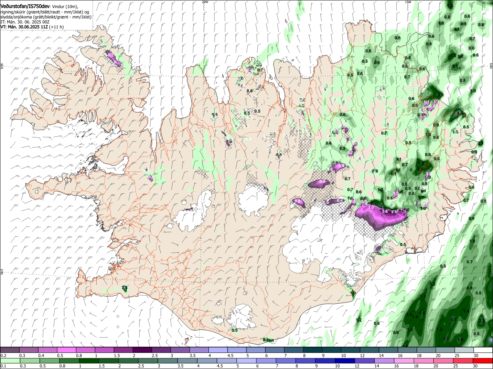Image resolution: width=493 pixels, height=369 pixels.
Task: Click the Veðurstofan/IS750dev title text
Action: (25, 6)
